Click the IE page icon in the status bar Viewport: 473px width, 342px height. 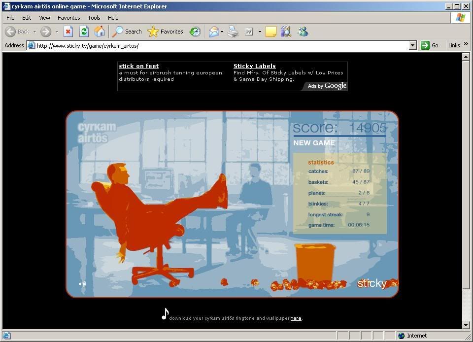click(x=6, y=336)
